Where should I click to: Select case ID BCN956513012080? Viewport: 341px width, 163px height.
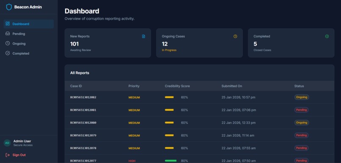click(83, 123)
